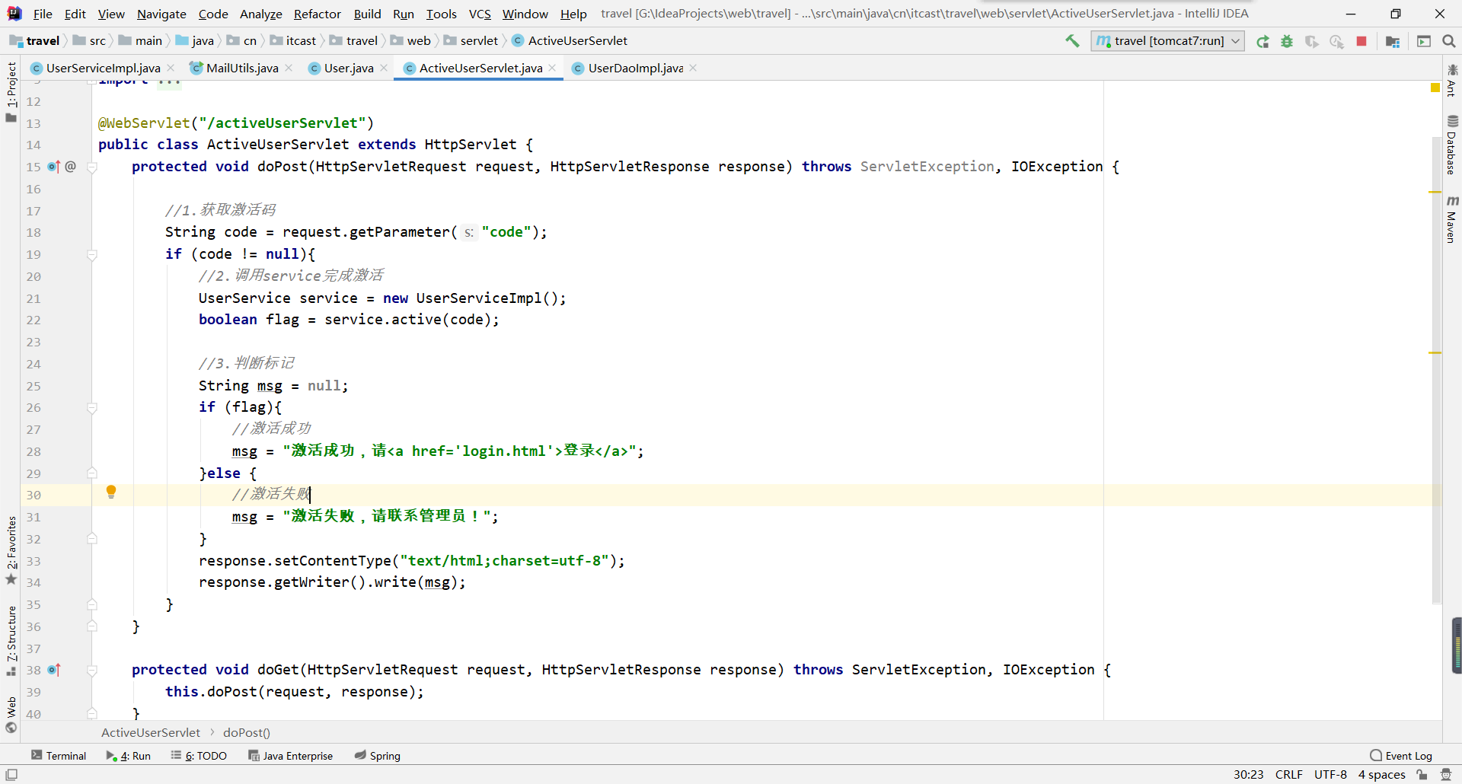The width and height of the screenshot is (1462, 784).
Task: Click the fold end marker on line 32
Action: (x=92, y=539)
